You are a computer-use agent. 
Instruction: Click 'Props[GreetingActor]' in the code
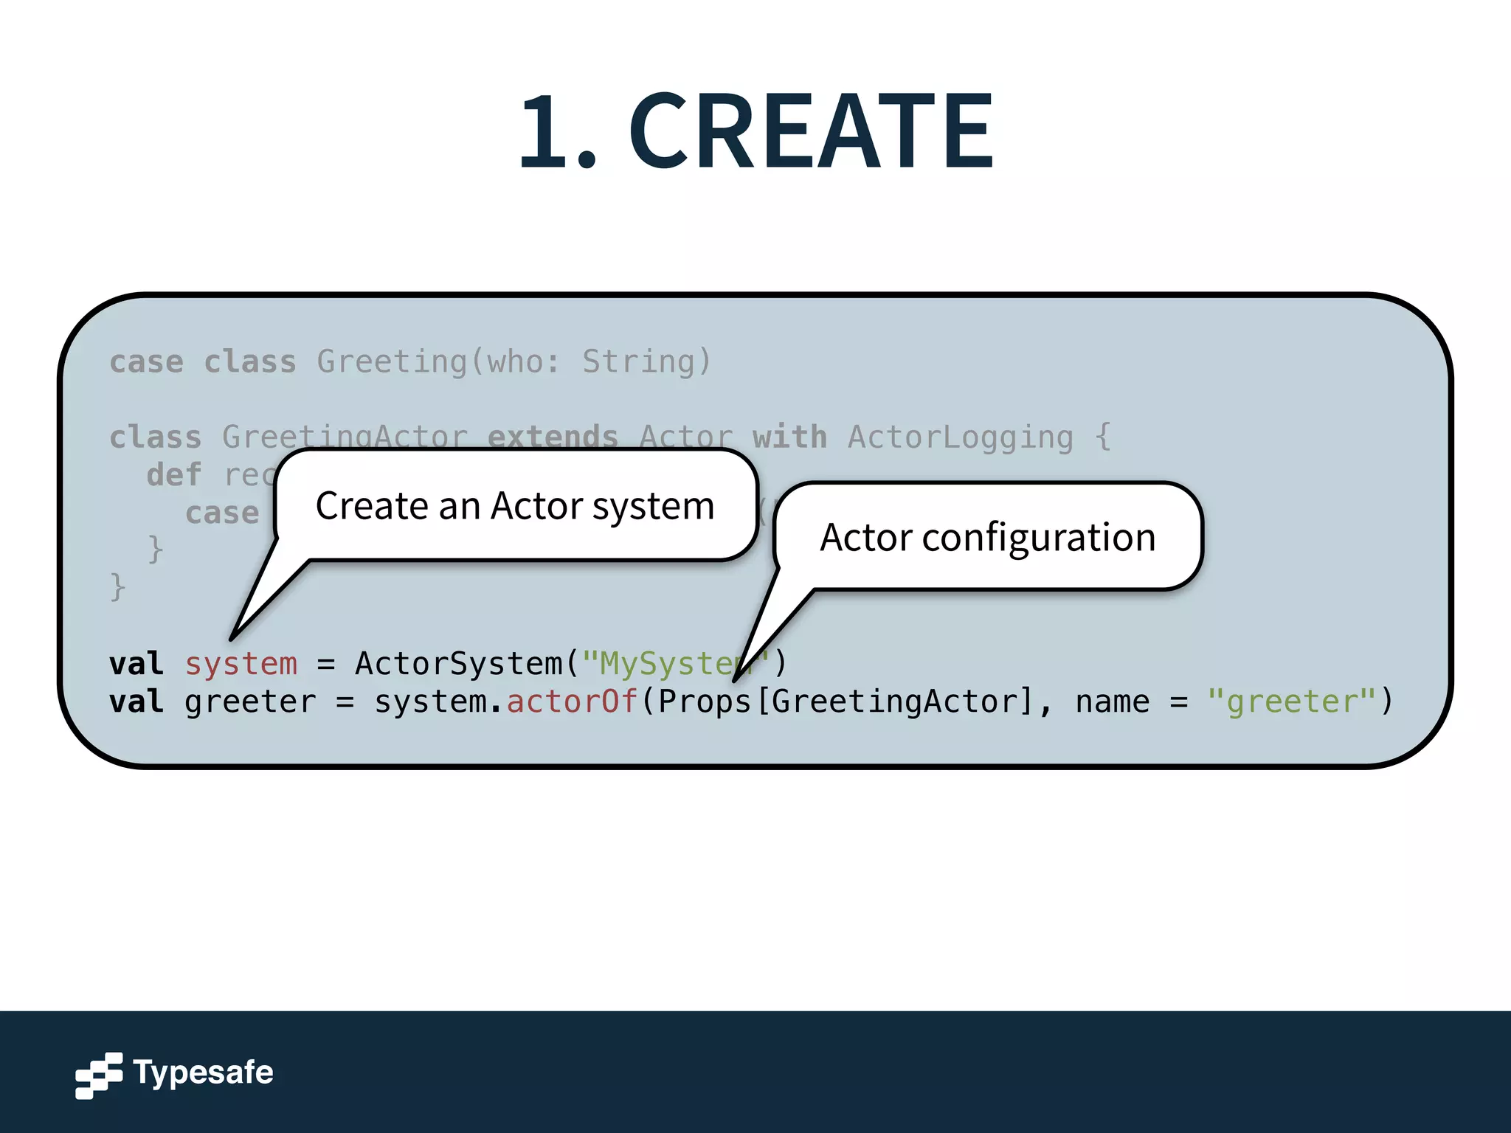845,701
